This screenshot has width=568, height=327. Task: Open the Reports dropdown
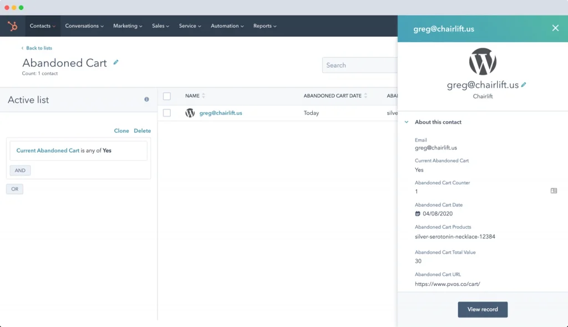pyautogui.click(x=265, y=26)
